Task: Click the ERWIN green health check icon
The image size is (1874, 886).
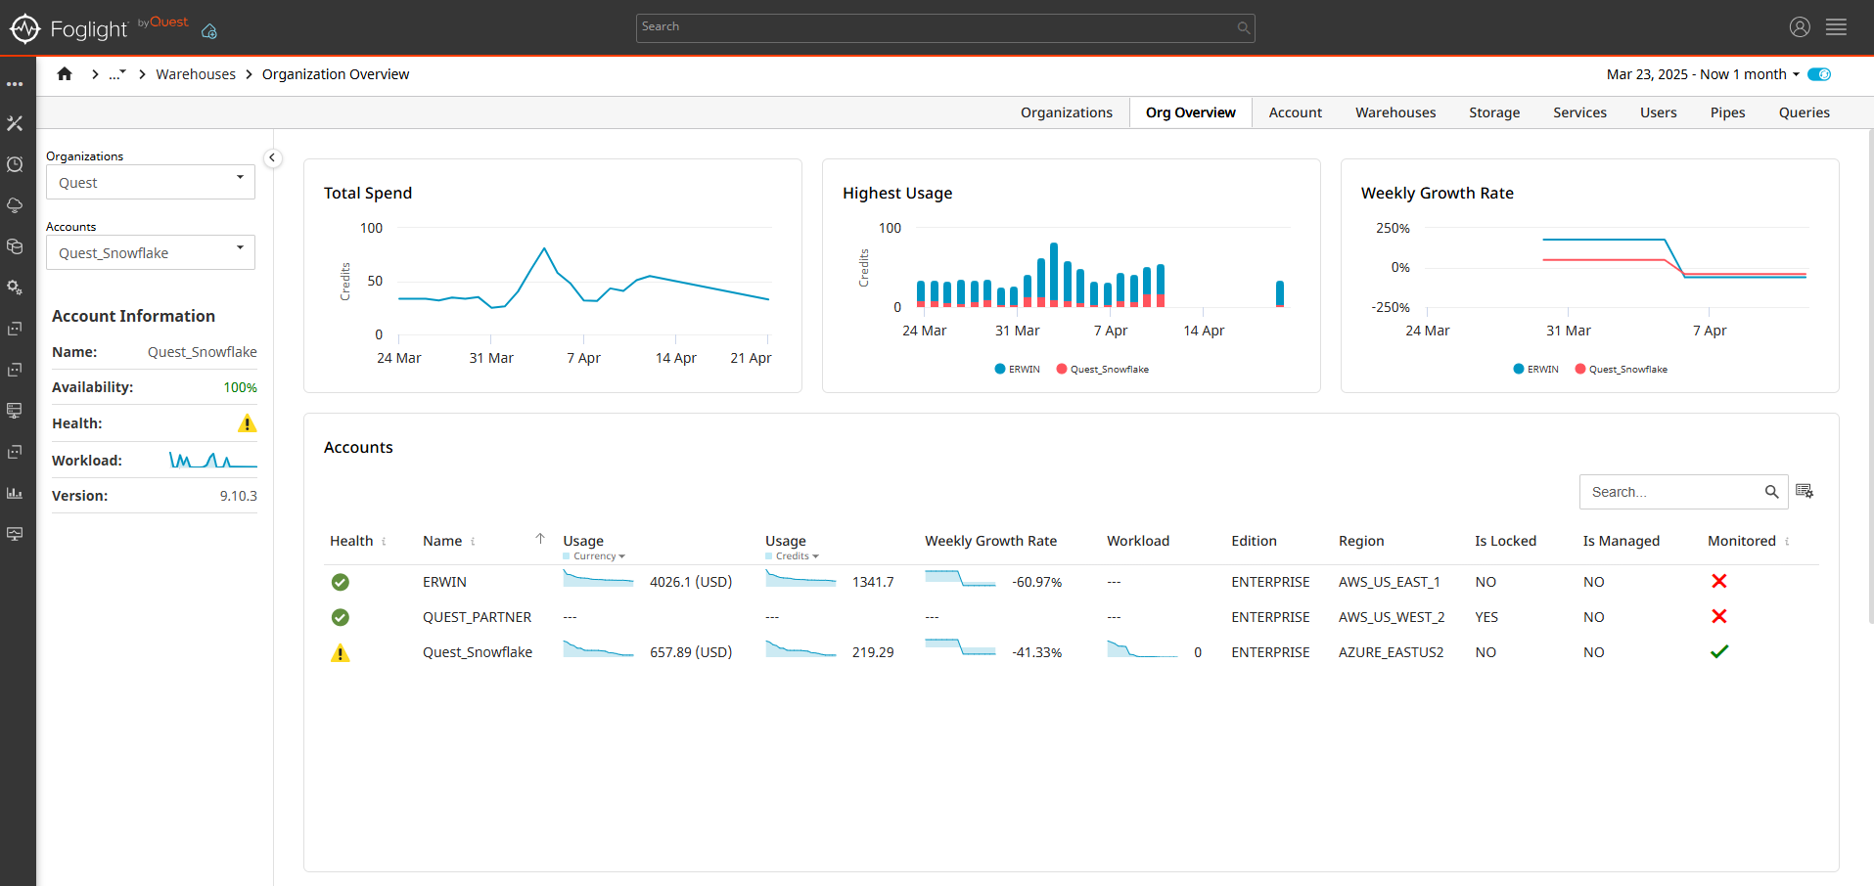Action: (x=341, y=582)
